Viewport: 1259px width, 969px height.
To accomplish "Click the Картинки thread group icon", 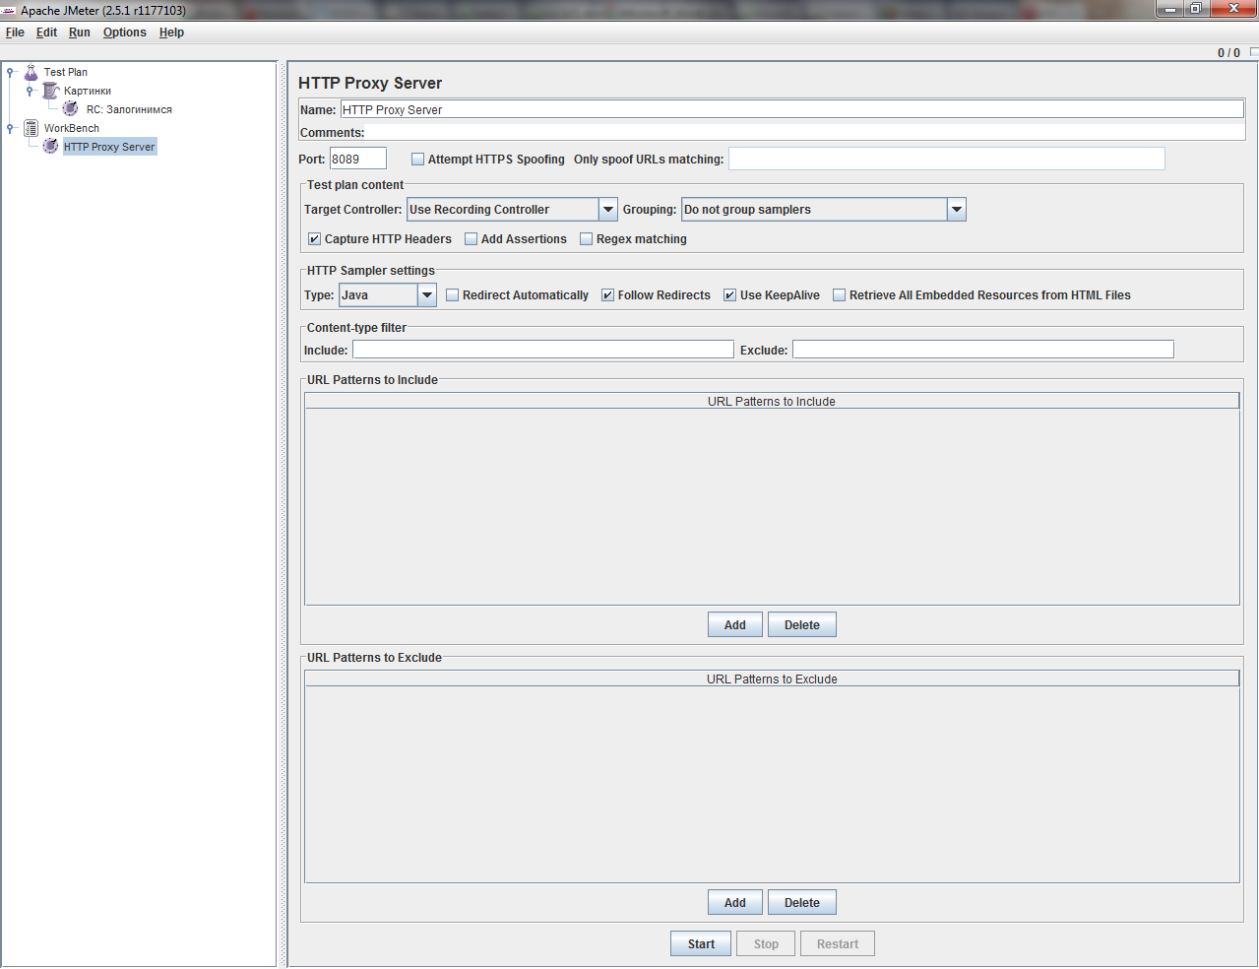I will coord(51,91).
